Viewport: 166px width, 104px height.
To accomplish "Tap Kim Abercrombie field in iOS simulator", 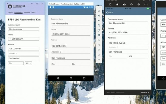I will click(x=128, y=23).
